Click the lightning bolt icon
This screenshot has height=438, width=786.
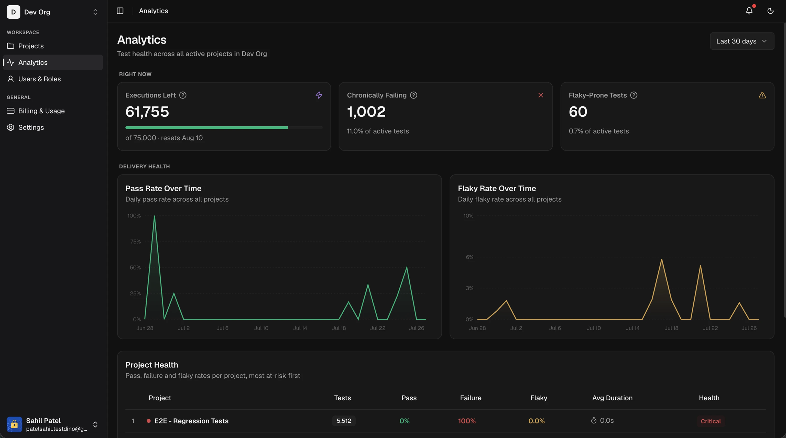(x=319, y=95)
